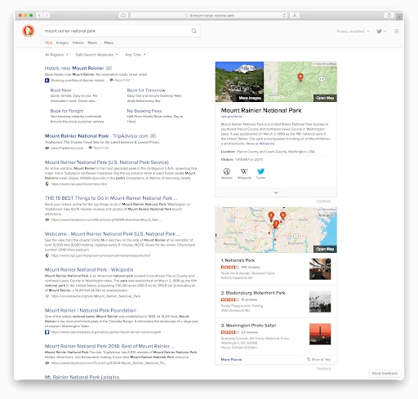The width and height of the screenshot is (418, 399).
Task: Open the National Park Foundation result
Action: (x=91, y=310)
